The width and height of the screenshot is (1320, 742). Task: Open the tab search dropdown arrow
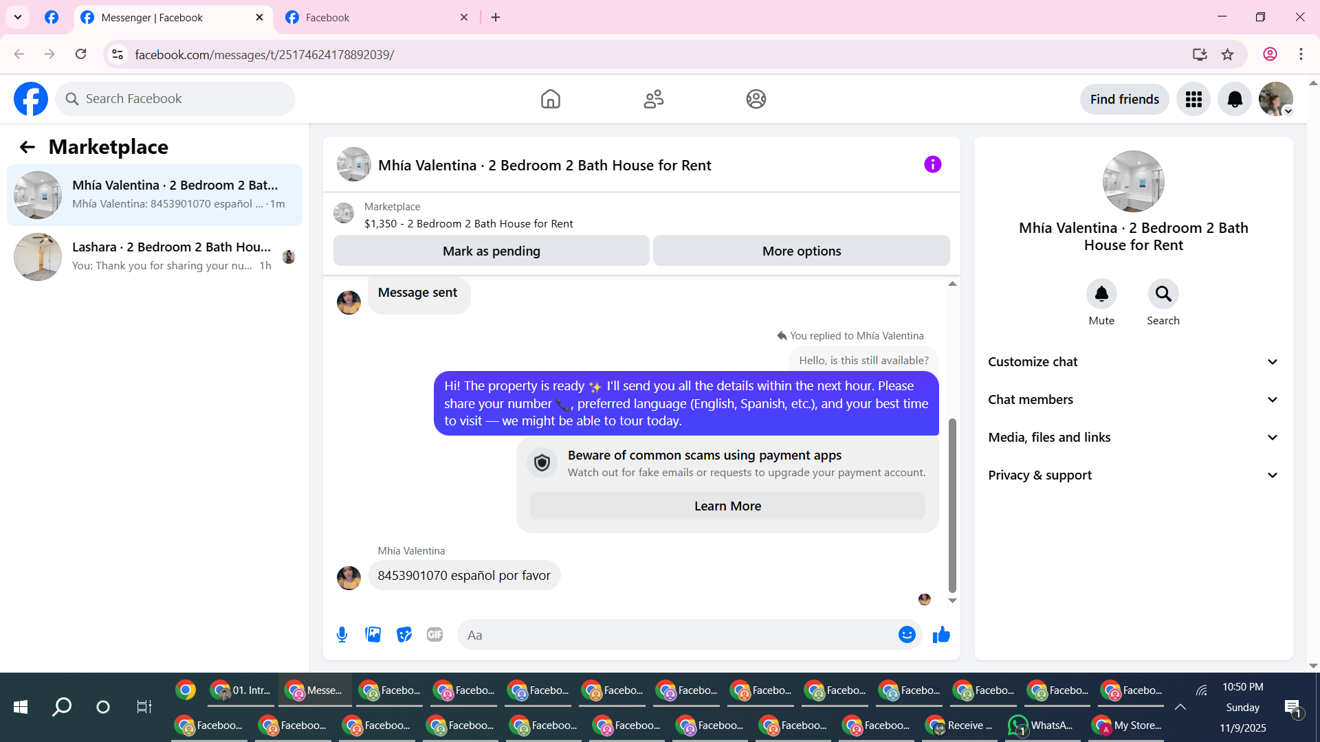[18, 17]
